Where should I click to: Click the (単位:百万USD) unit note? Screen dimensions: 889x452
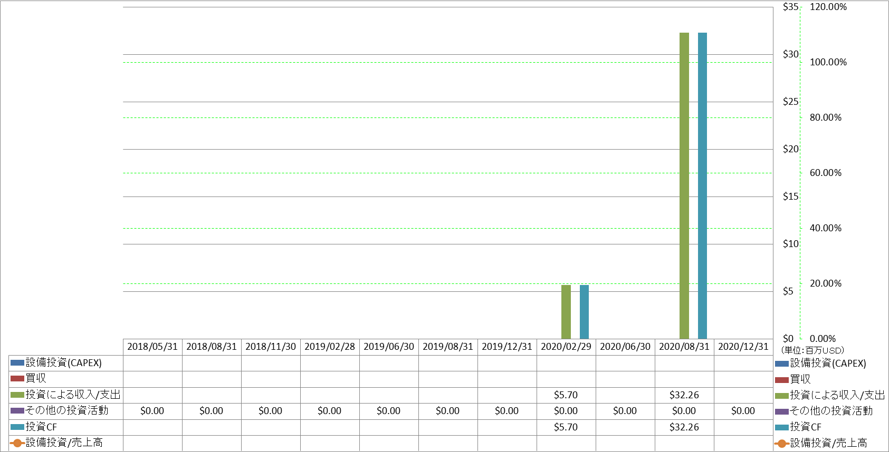click(813, 350)
